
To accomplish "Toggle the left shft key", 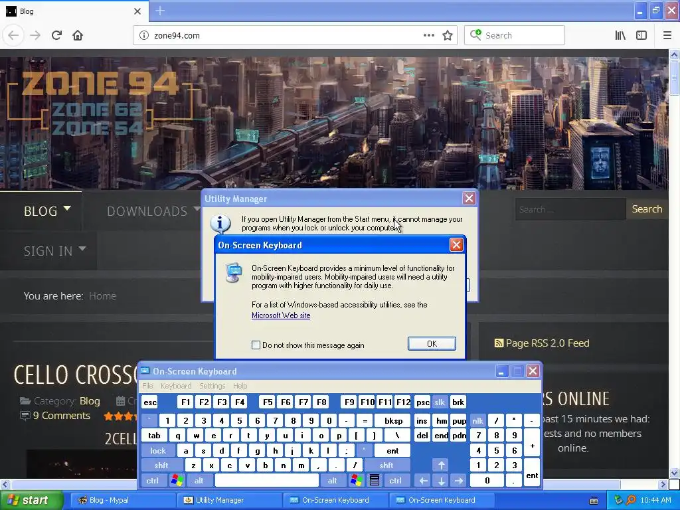I will pos(161,466).
